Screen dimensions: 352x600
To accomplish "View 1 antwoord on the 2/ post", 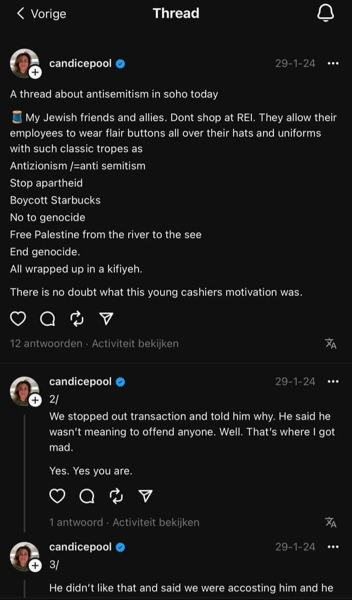I will coord(76,522).
